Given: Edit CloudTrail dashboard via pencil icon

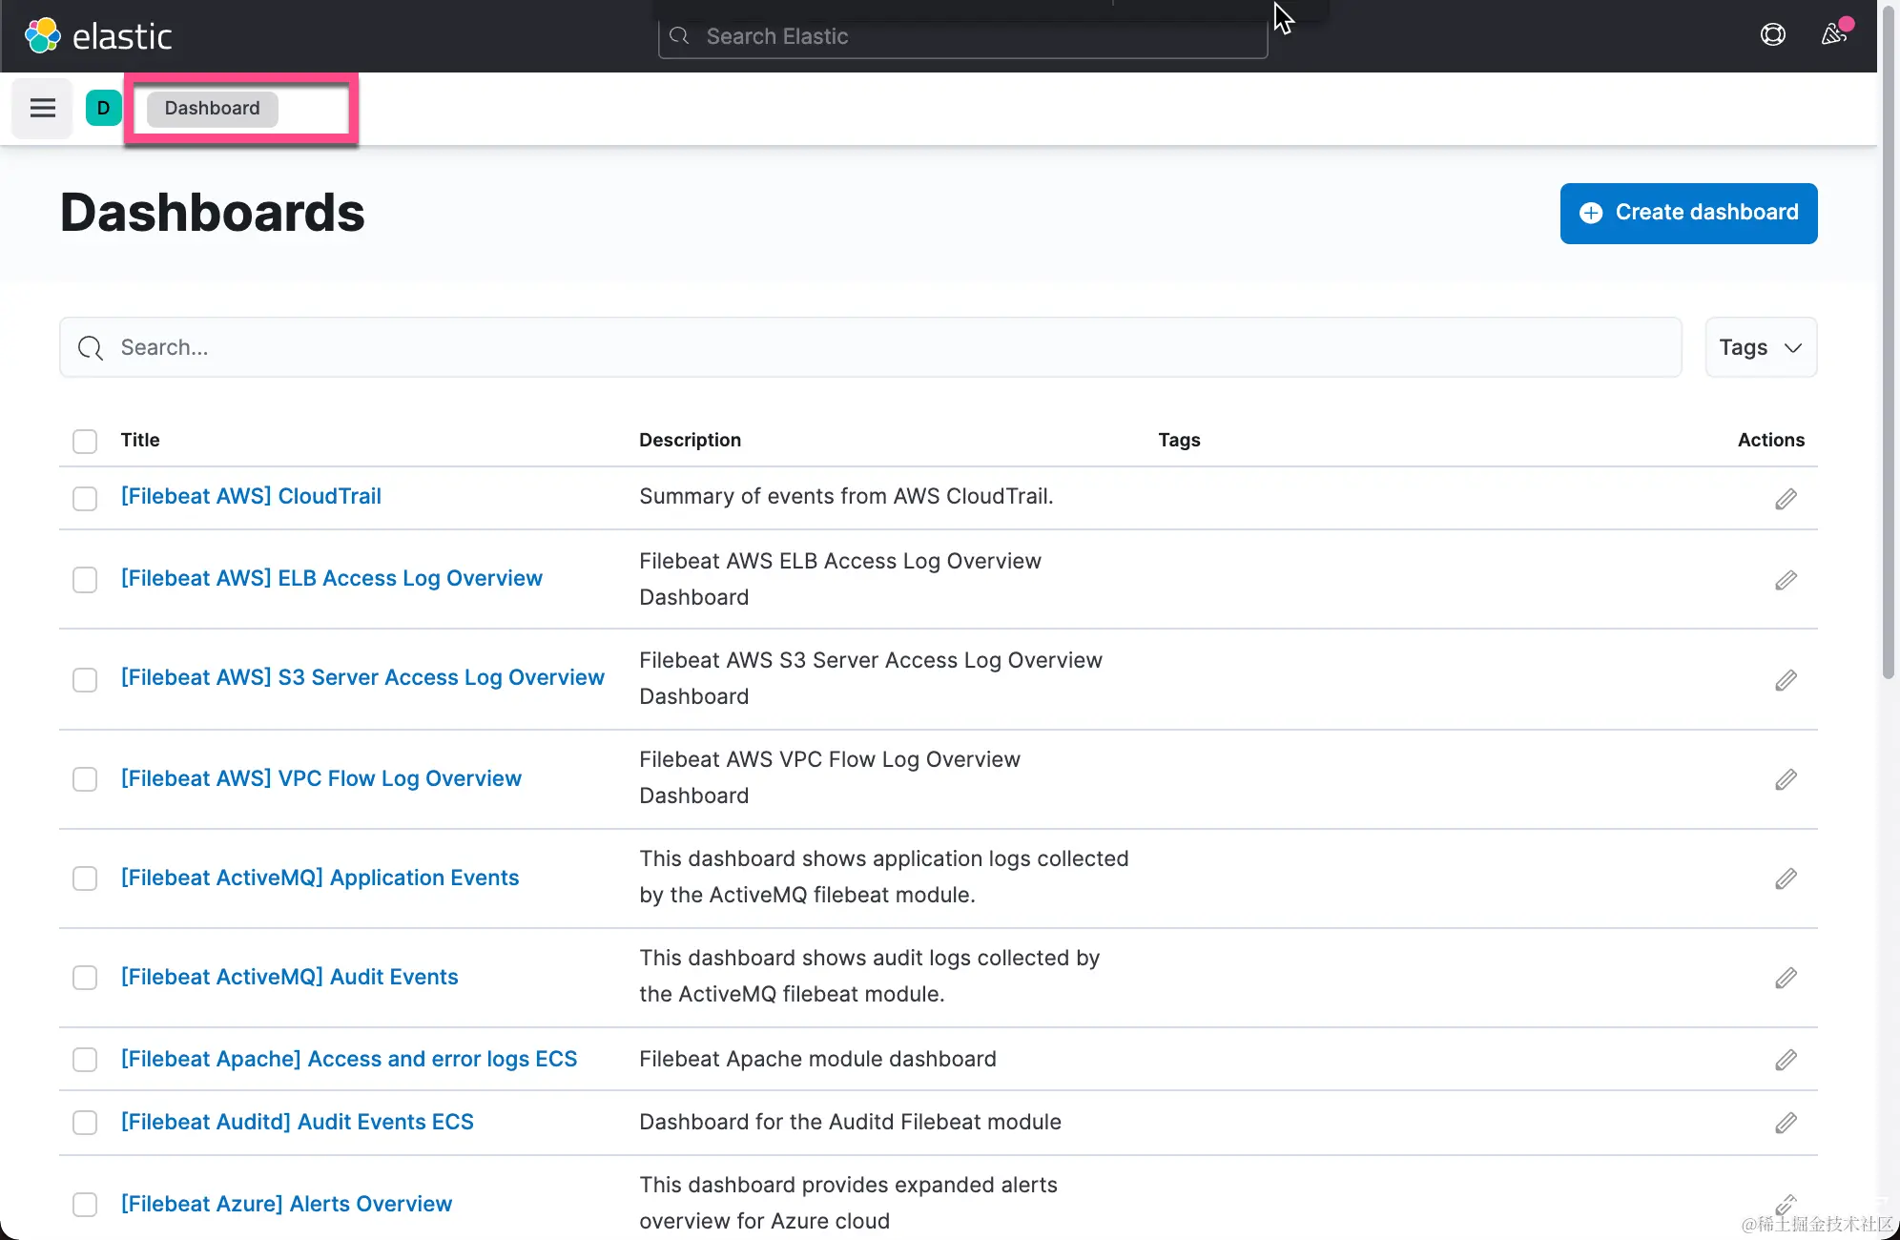Looking at the screenshot, I should [x=1786, y=499].
